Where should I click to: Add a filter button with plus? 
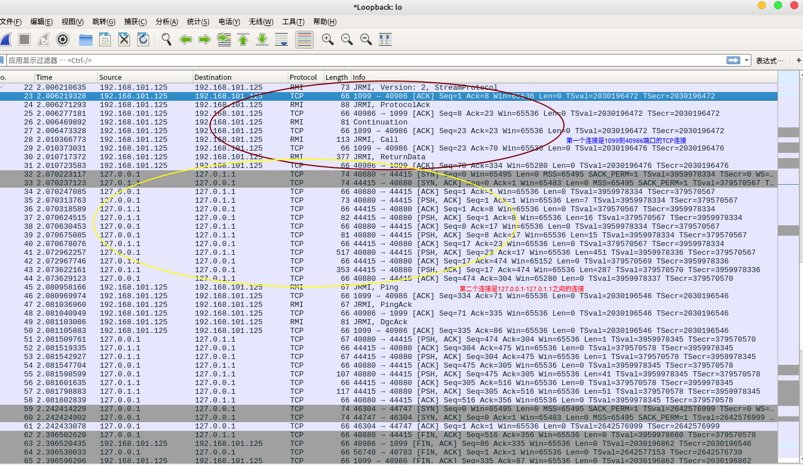point(798,60)
